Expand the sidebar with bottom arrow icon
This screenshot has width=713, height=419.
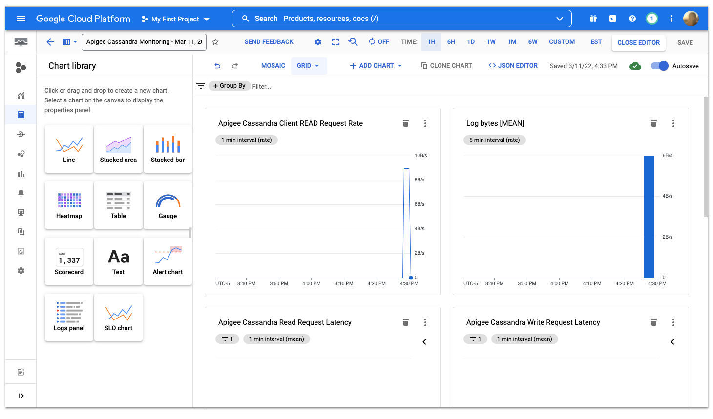pyautogui.click(x=21, y=396)
